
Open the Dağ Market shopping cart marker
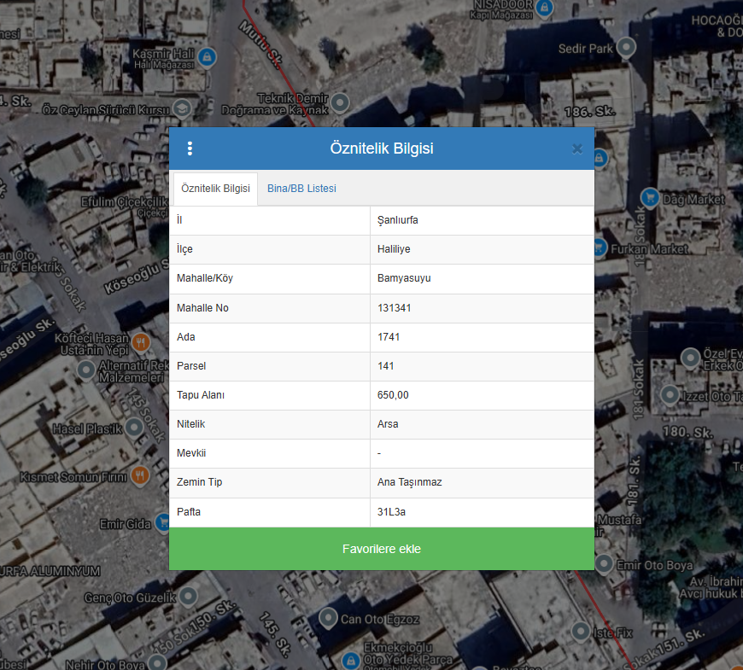[x=650, y=198]
